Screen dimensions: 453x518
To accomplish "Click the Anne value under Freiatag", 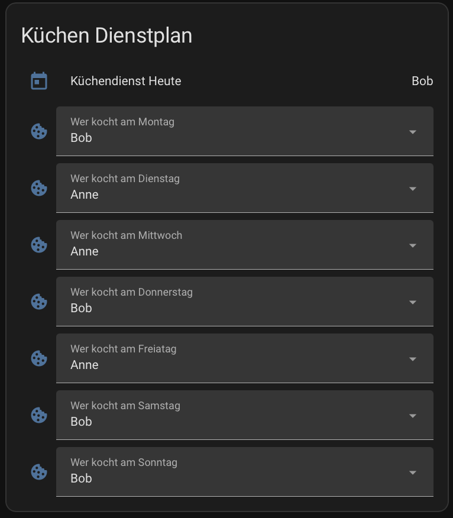I will [x=85, y=365].
